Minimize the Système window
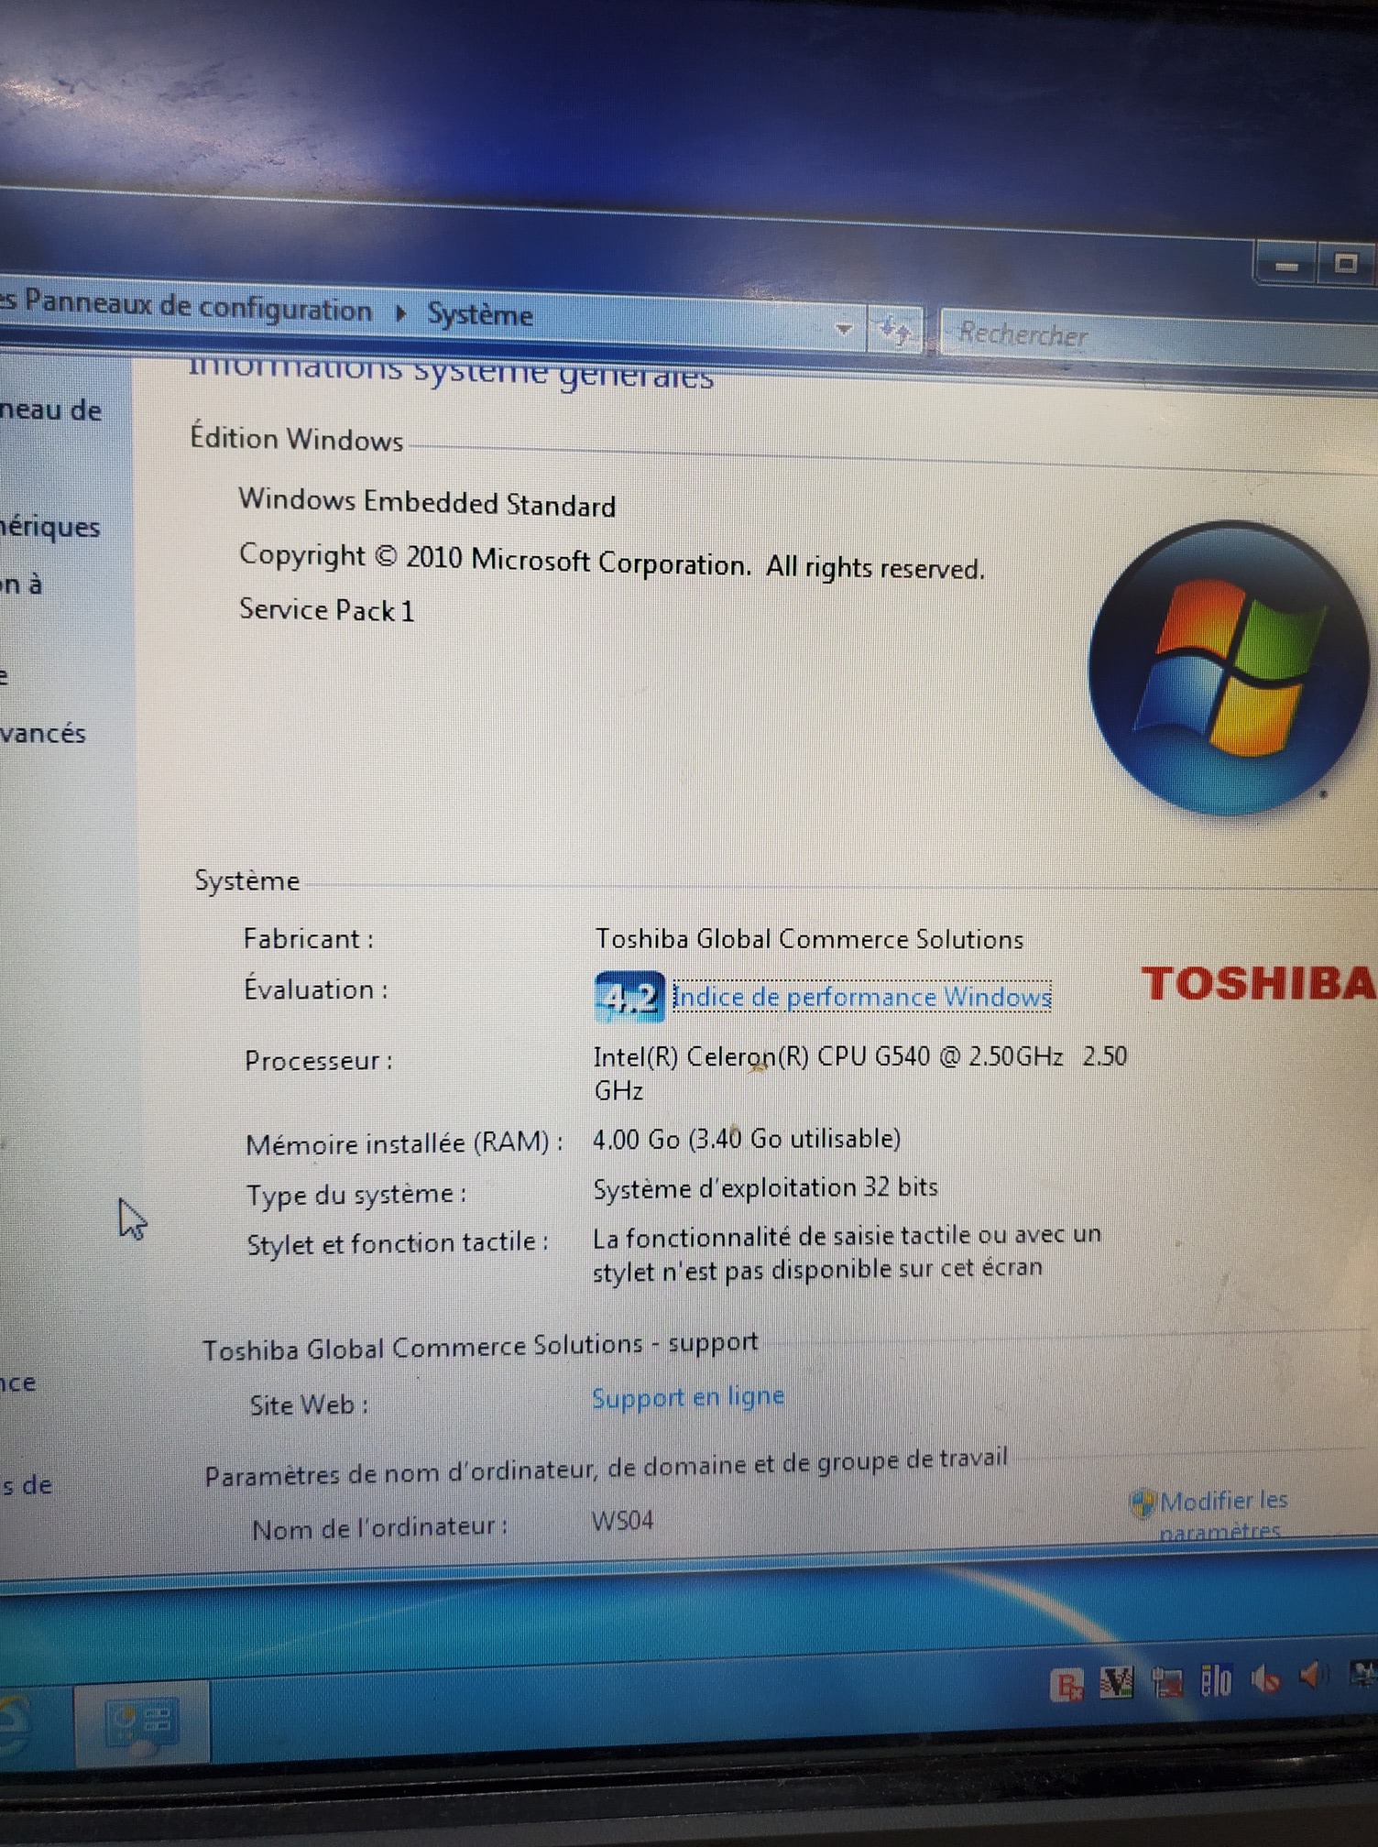Viewport: 1378px width, 1847px height. coord(1286,265)
